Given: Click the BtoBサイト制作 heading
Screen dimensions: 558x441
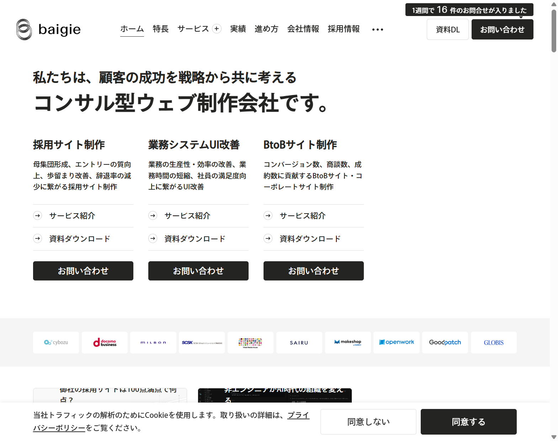Looking at the screenshot, I should (300, 145).
